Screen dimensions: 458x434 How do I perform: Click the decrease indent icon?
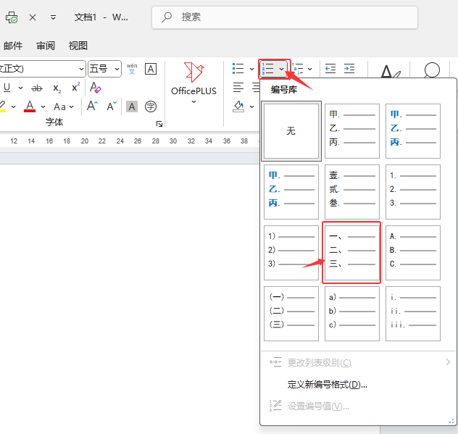[x=330, y=69]
